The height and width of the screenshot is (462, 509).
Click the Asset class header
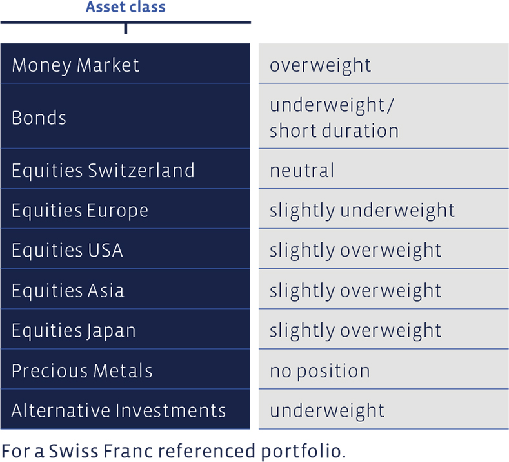pos(126,7)
